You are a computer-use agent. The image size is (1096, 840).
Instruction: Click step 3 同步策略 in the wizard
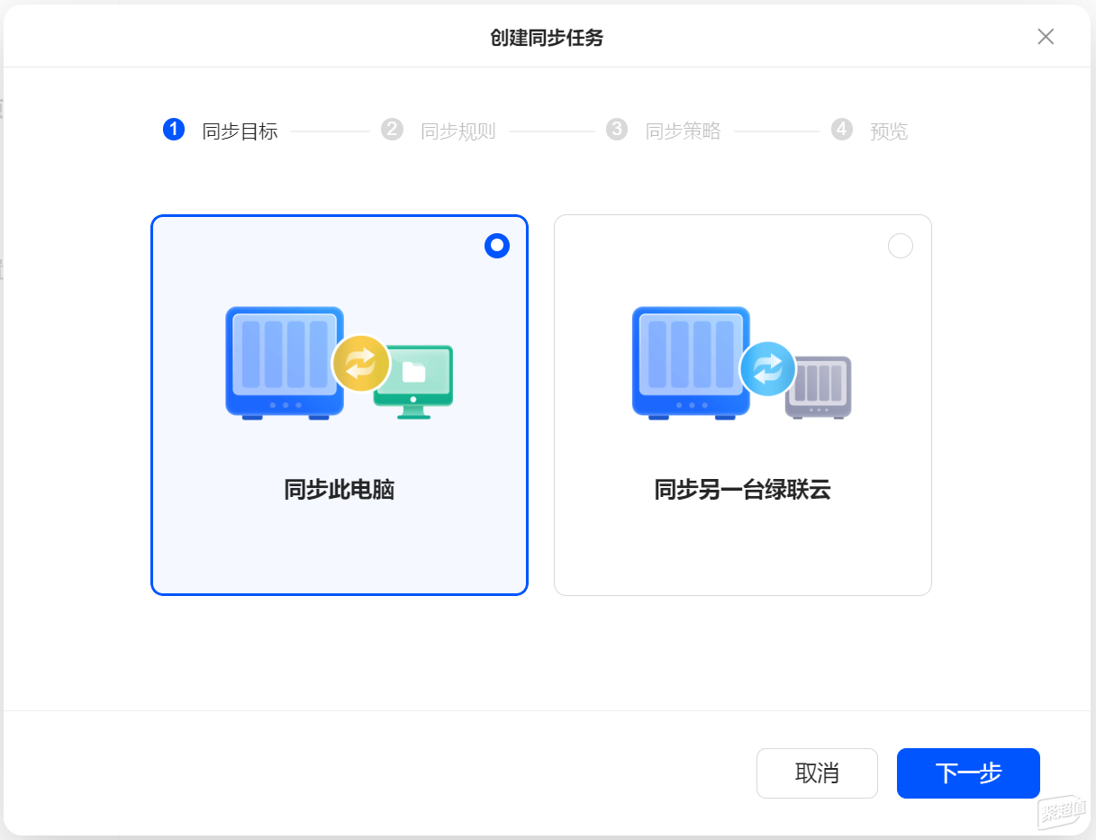(x=664, y=131)
